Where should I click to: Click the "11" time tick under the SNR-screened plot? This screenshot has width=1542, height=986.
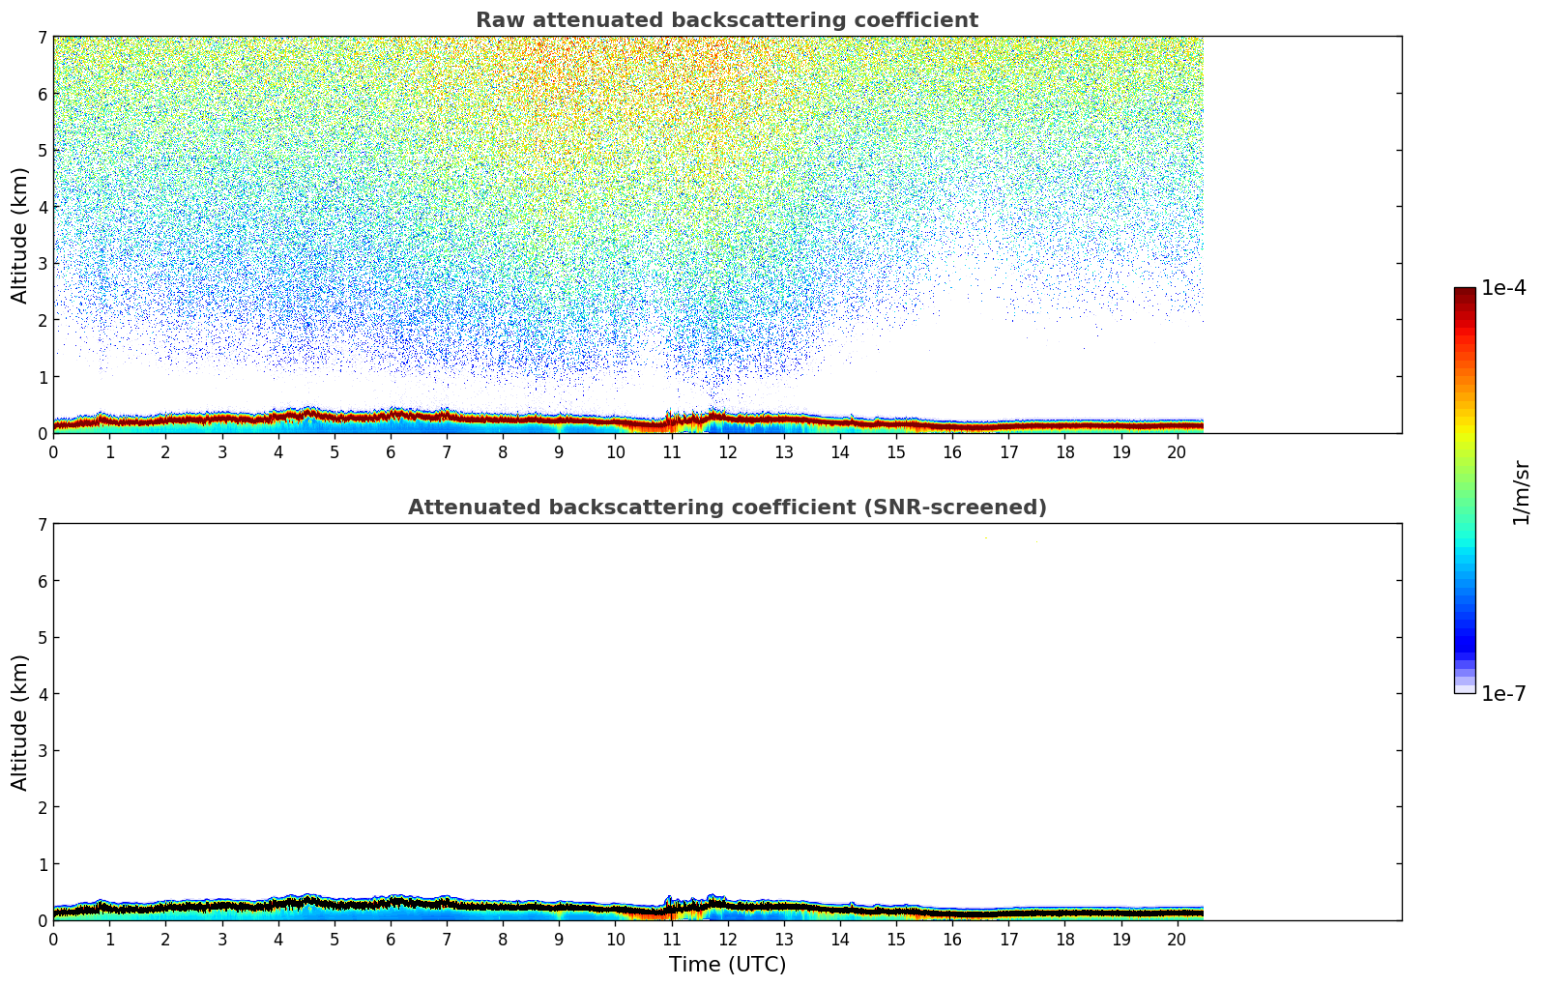[671, 939]
